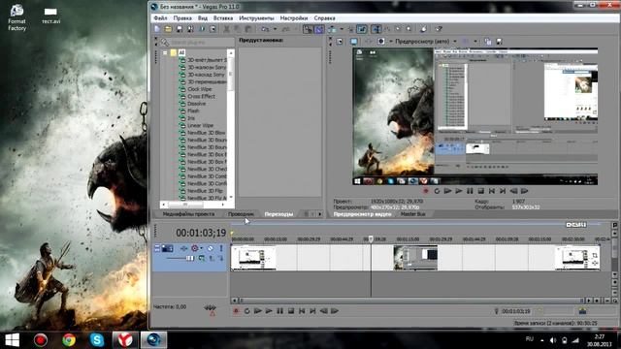Toggle external monitor preview icon
The height and width of the screenshot is (349, 621).
(353, 41)
